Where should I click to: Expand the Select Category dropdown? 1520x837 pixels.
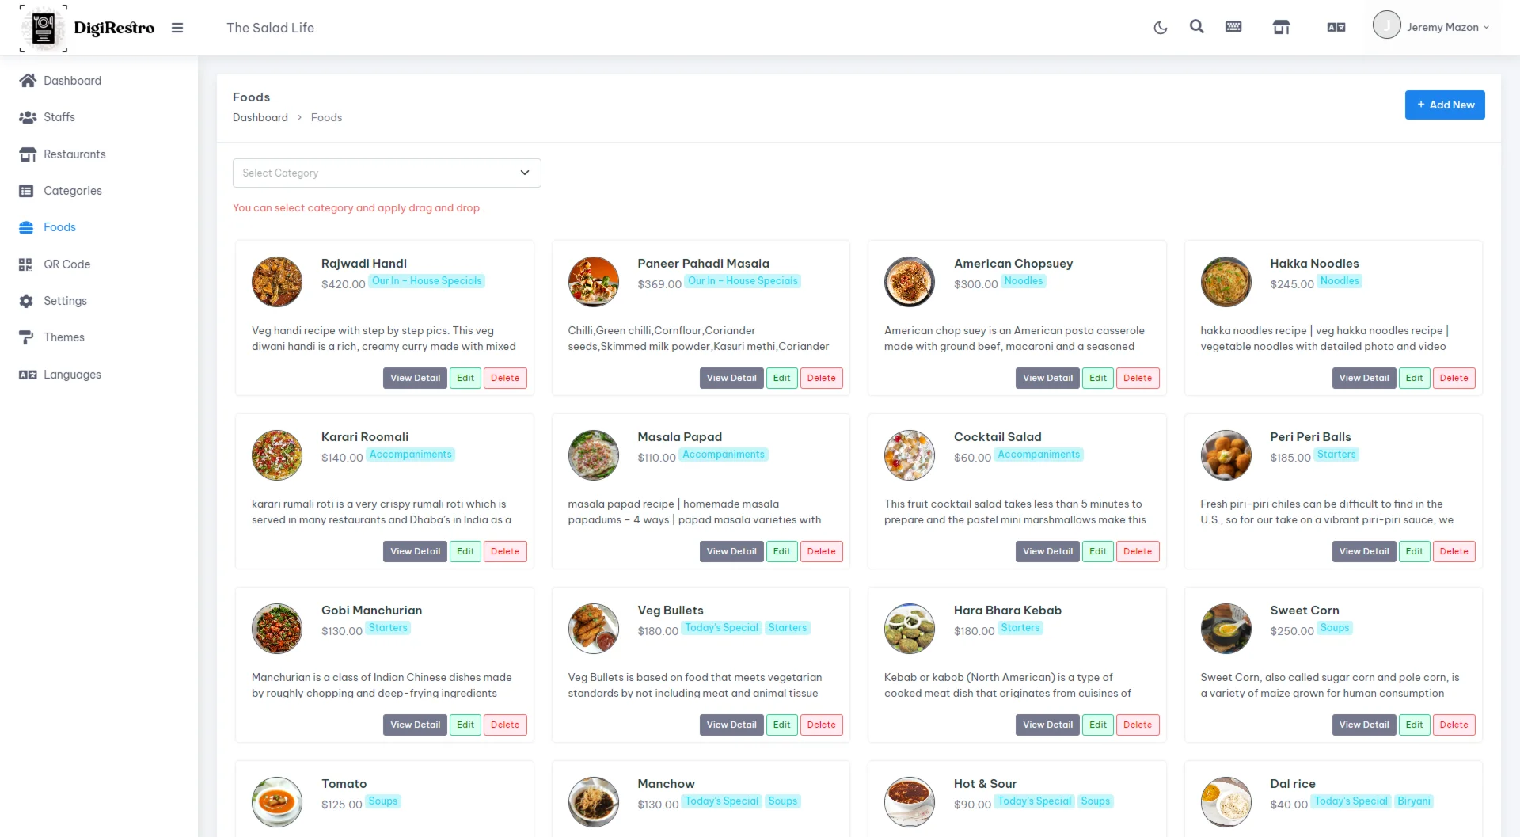pyautogui.click(x=386, y=173)
